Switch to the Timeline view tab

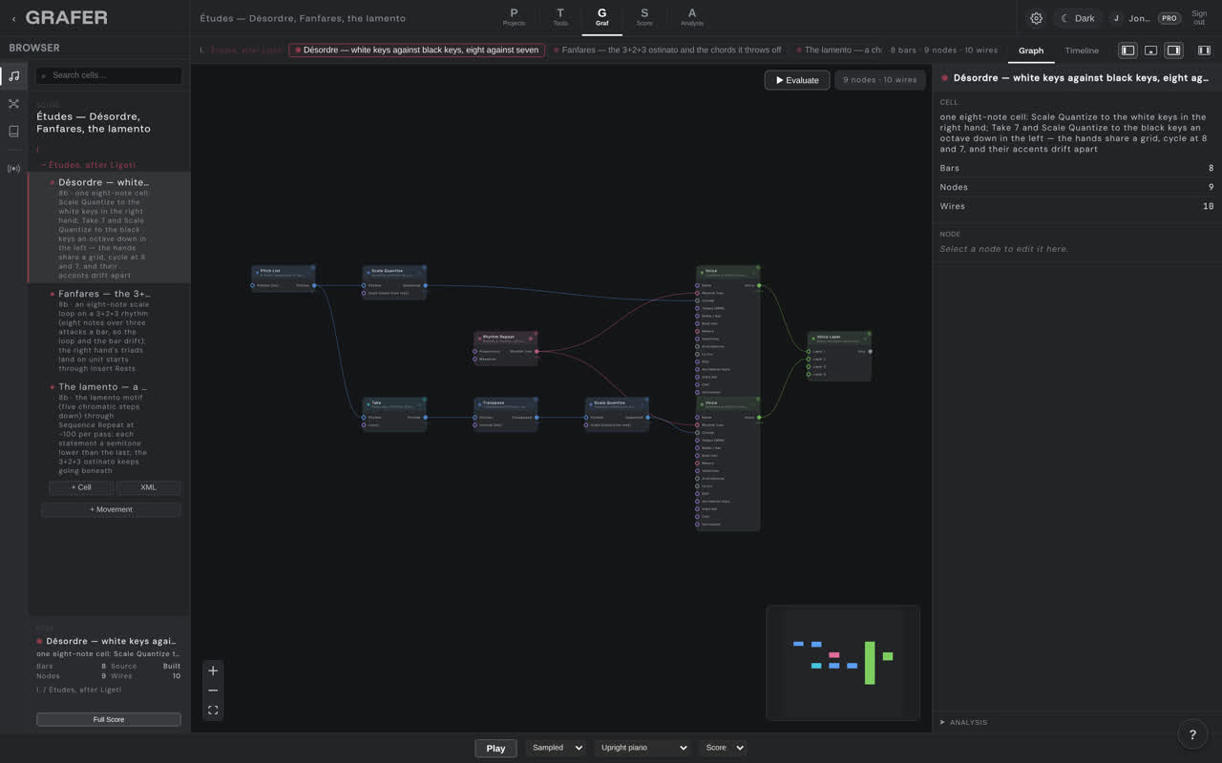click(1082, 51)
